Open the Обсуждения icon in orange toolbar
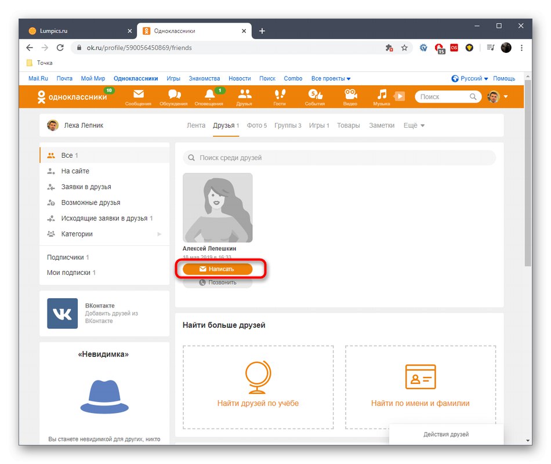 pos(173,95)
